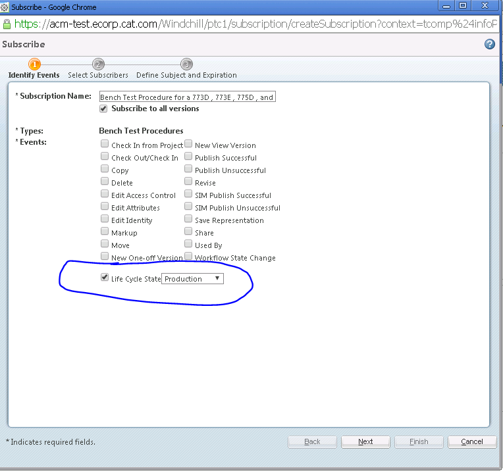This screenshot has width=503, height=473.
Task: Click the Cancel button
Action: pos(472,441)
